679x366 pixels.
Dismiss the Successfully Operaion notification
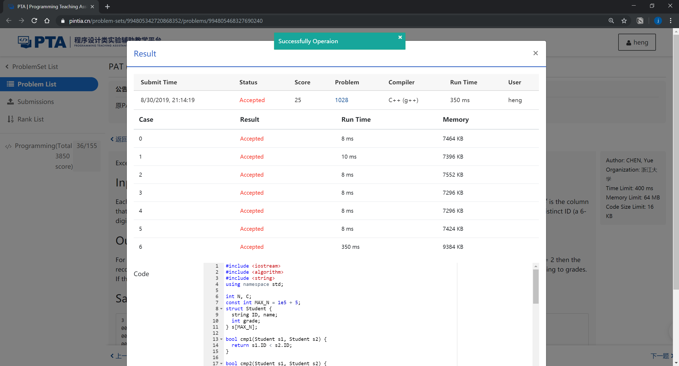click(x=400, y=37)
